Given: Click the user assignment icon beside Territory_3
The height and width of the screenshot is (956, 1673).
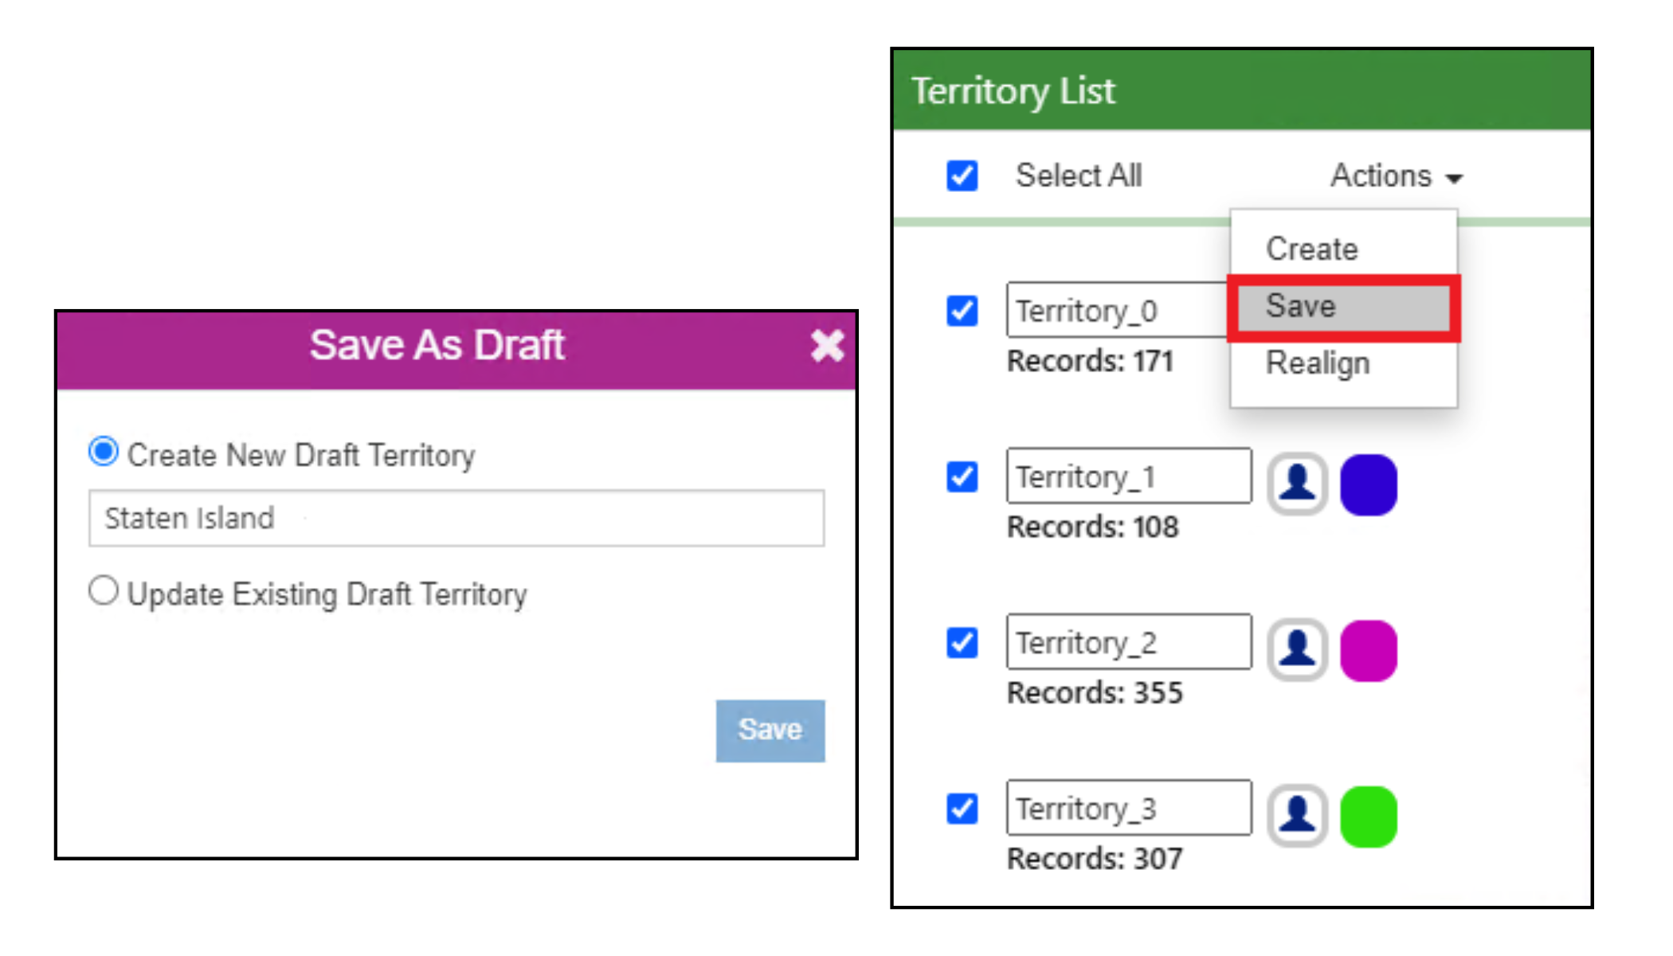Looking at the screenshot, I should point(1296,814).
